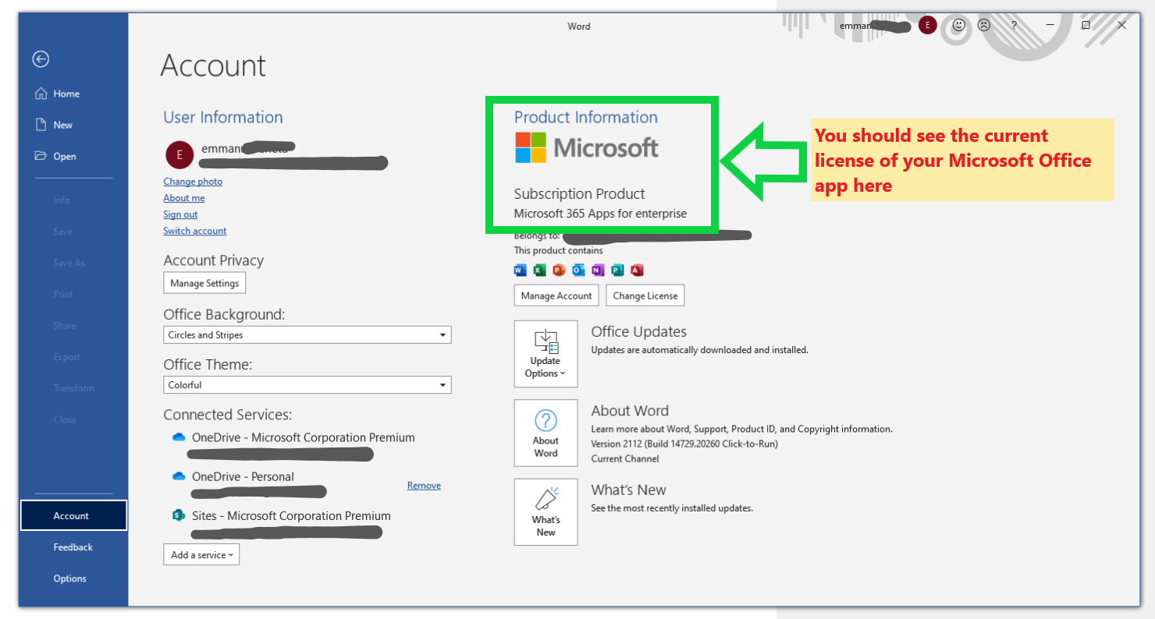Viewport: 1155px width, 619px height.
Task: Open the Office Background dropdown
Action: point(307,335)
